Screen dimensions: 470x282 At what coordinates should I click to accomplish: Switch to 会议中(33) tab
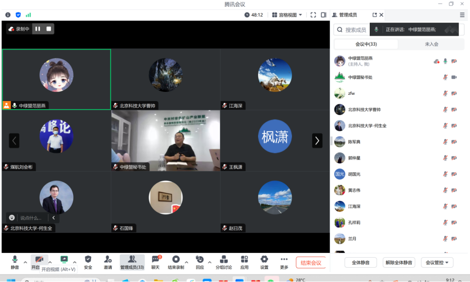(x=366, y=44)
